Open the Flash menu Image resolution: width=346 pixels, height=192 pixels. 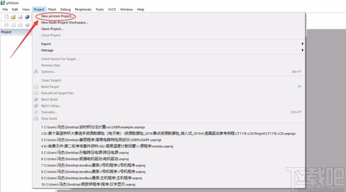52,9
